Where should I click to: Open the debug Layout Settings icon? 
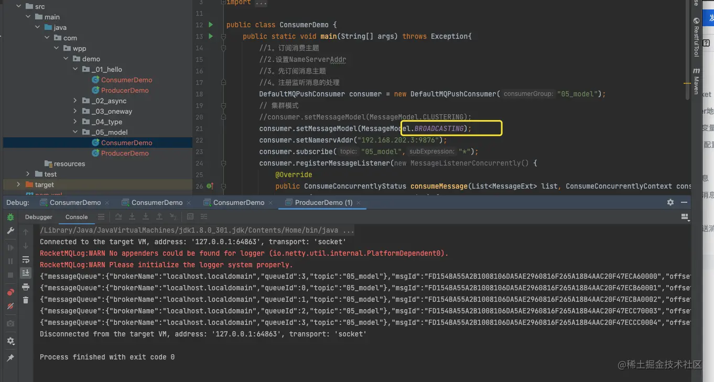684,216
